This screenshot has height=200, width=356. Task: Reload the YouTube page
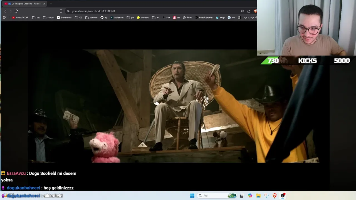click(x=16, y=11)
